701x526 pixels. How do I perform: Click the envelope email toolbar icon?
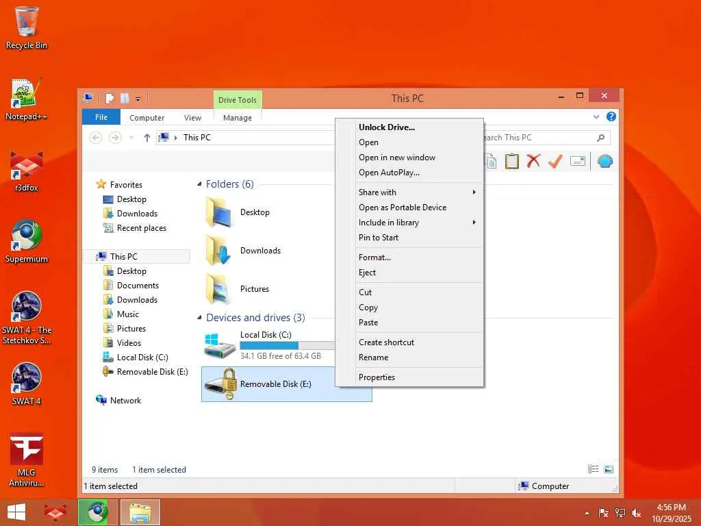coord(578,161)
